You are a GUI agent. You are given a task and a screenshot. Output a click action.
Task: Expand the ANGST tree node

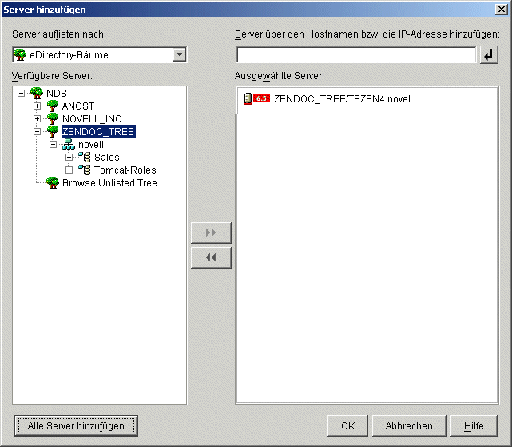pyautogui.click(x=38, y=106)
